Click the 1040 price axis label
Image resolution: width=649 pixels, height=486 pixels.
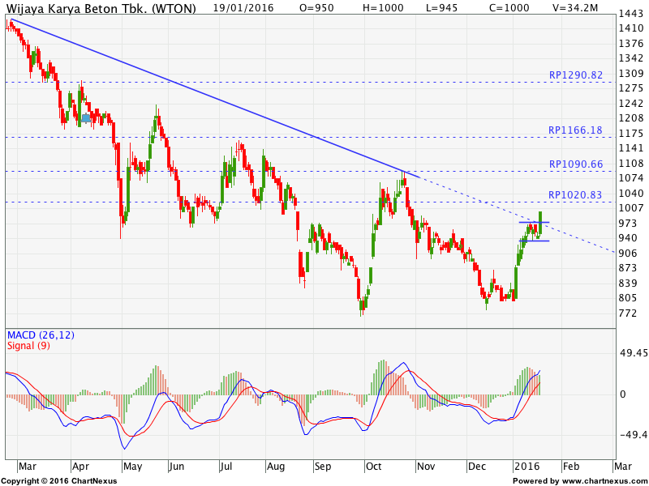[x=631, y=193]
